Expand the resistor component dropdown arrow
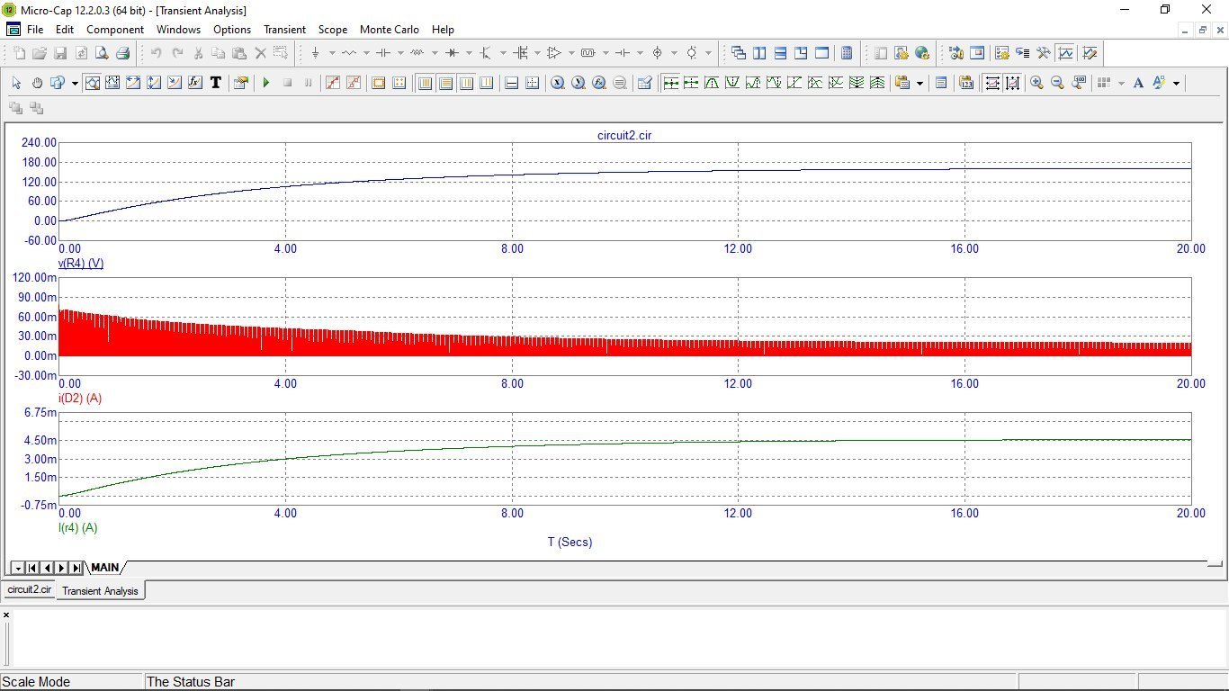This screenshot has width=1229, height=691. tap(365, 53)
